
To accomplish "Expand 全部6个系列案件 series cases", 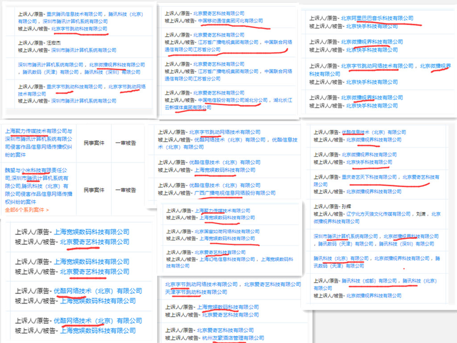I will [27, 210].
